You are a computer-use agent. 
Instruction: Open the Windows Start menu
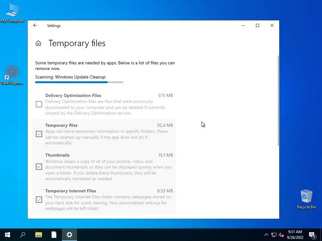8,235
